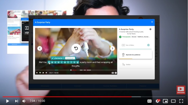Skip to next YouTube video
Image resolution: width=188 pixels, height=105 pixels.
[x=17, y=101]
